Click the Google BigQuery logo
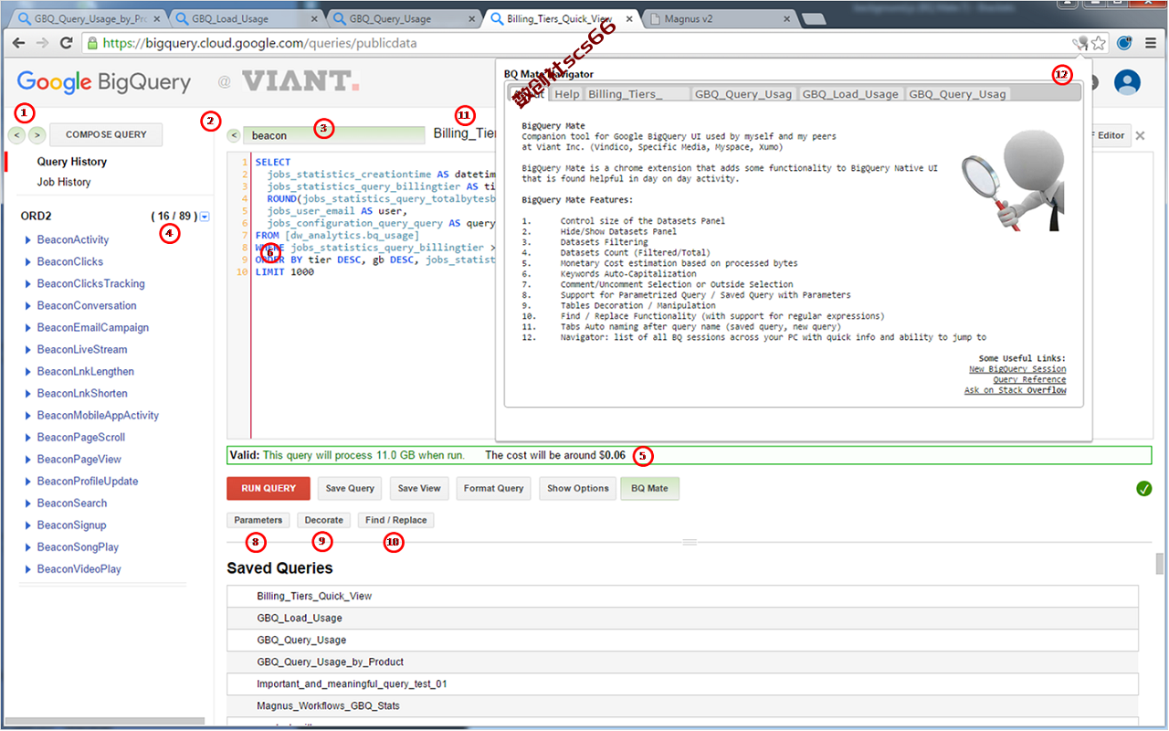The width and height of the screenshot is (1169, 731). point(103,82)
